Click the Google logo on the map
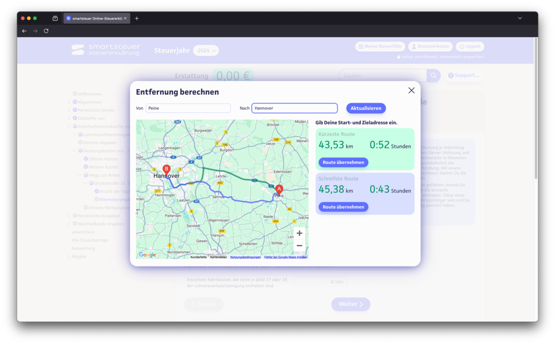The image size is (555, 344). coord(147,254)
